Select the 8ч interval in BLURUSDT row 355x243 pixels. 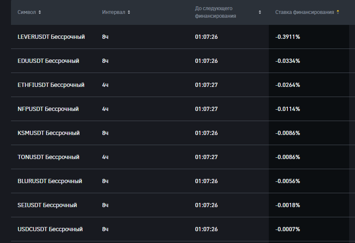[x=105, y=181]
